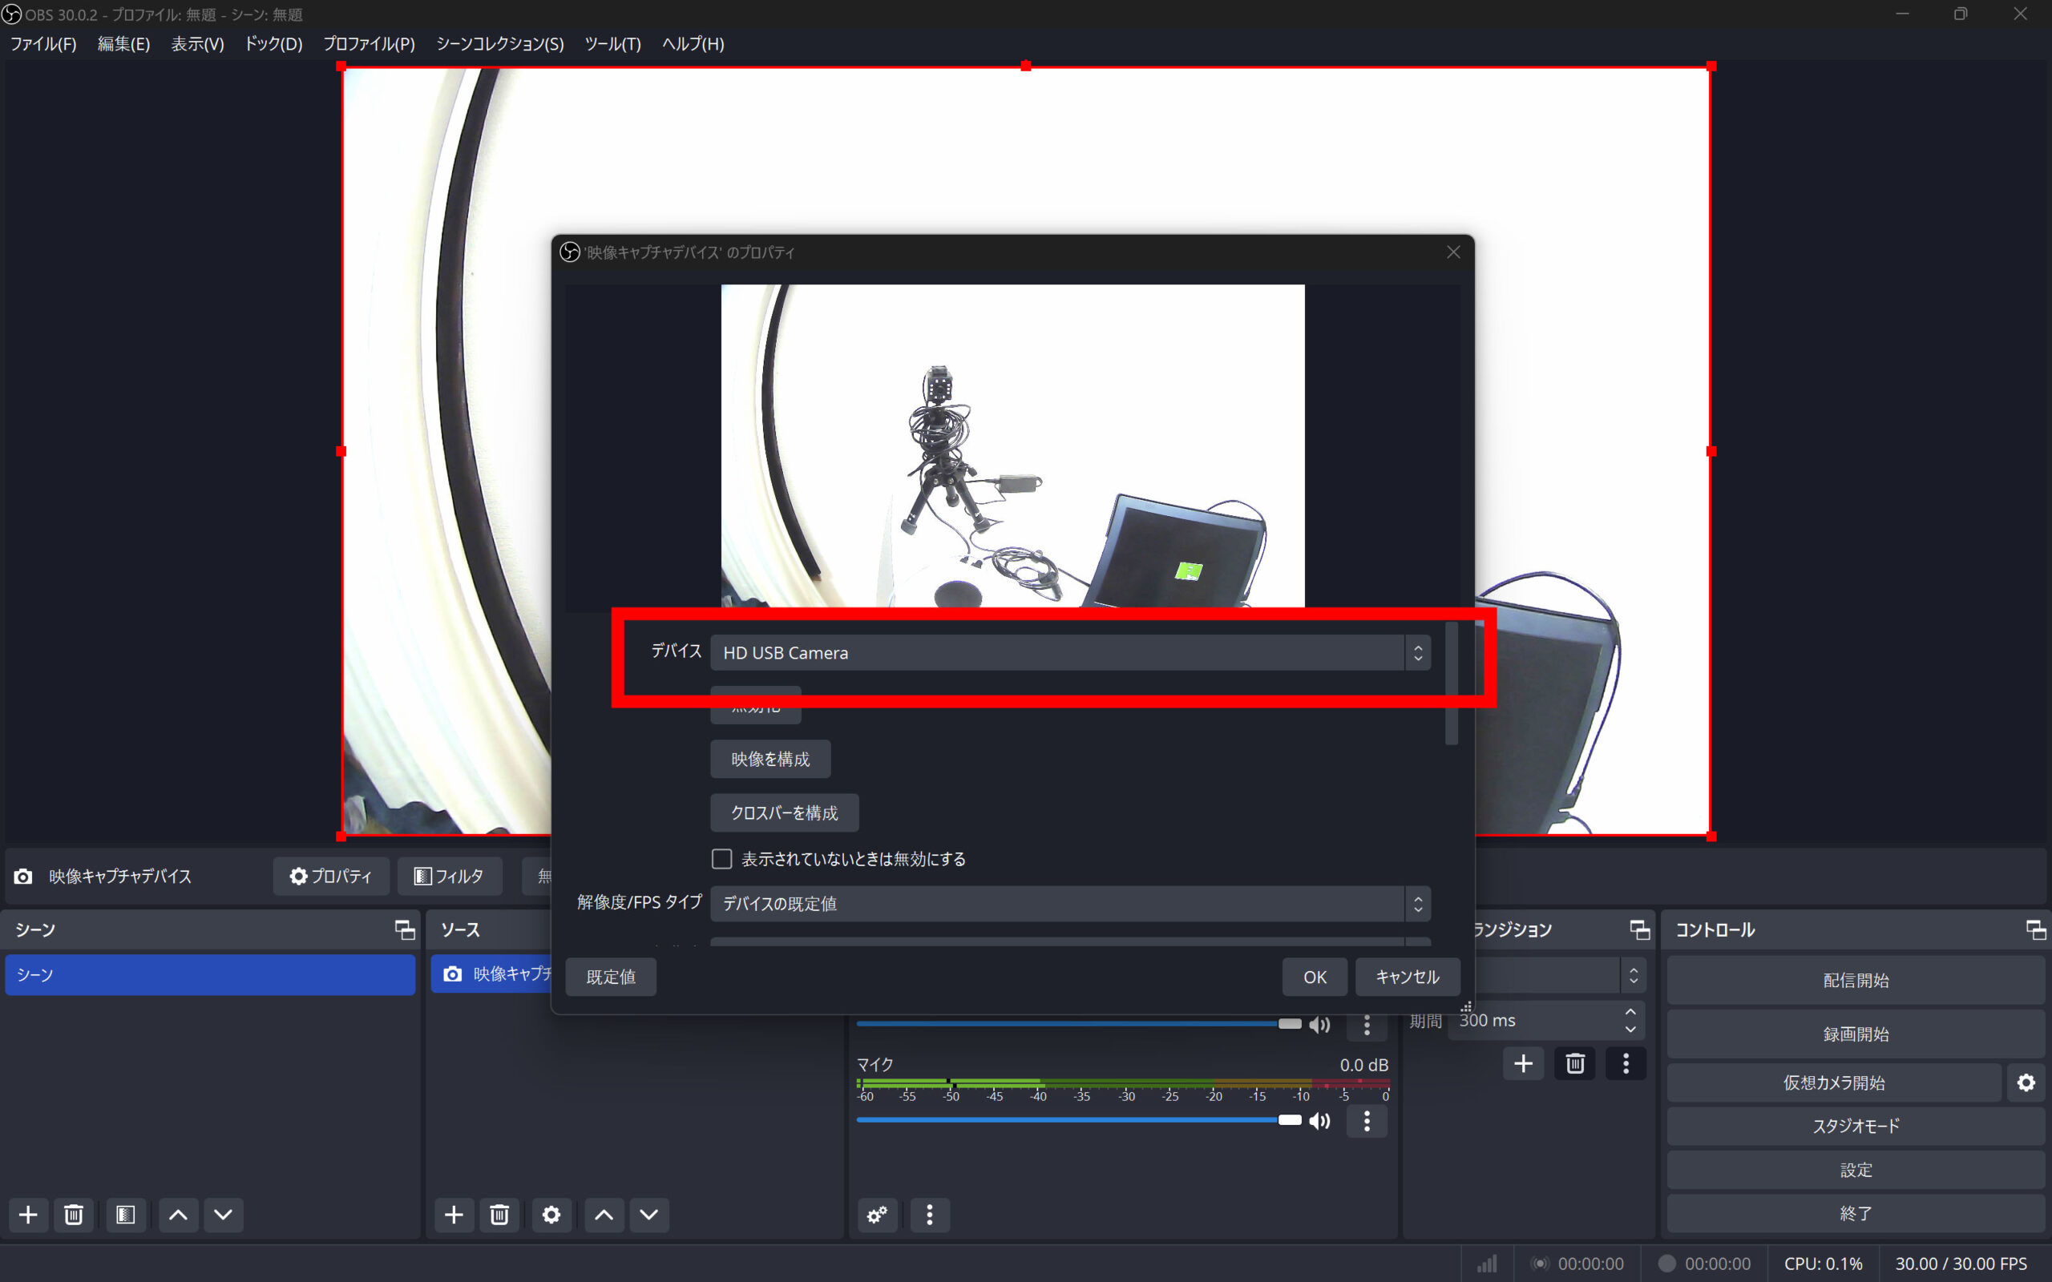Expand 解像度/FPS タイプ dropdown
The height and width of the screenshot is (1282, 2052).
[1069, 903]
